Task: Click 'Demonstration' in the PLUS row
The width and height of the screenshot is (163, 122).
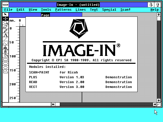Action: point(119,77)
